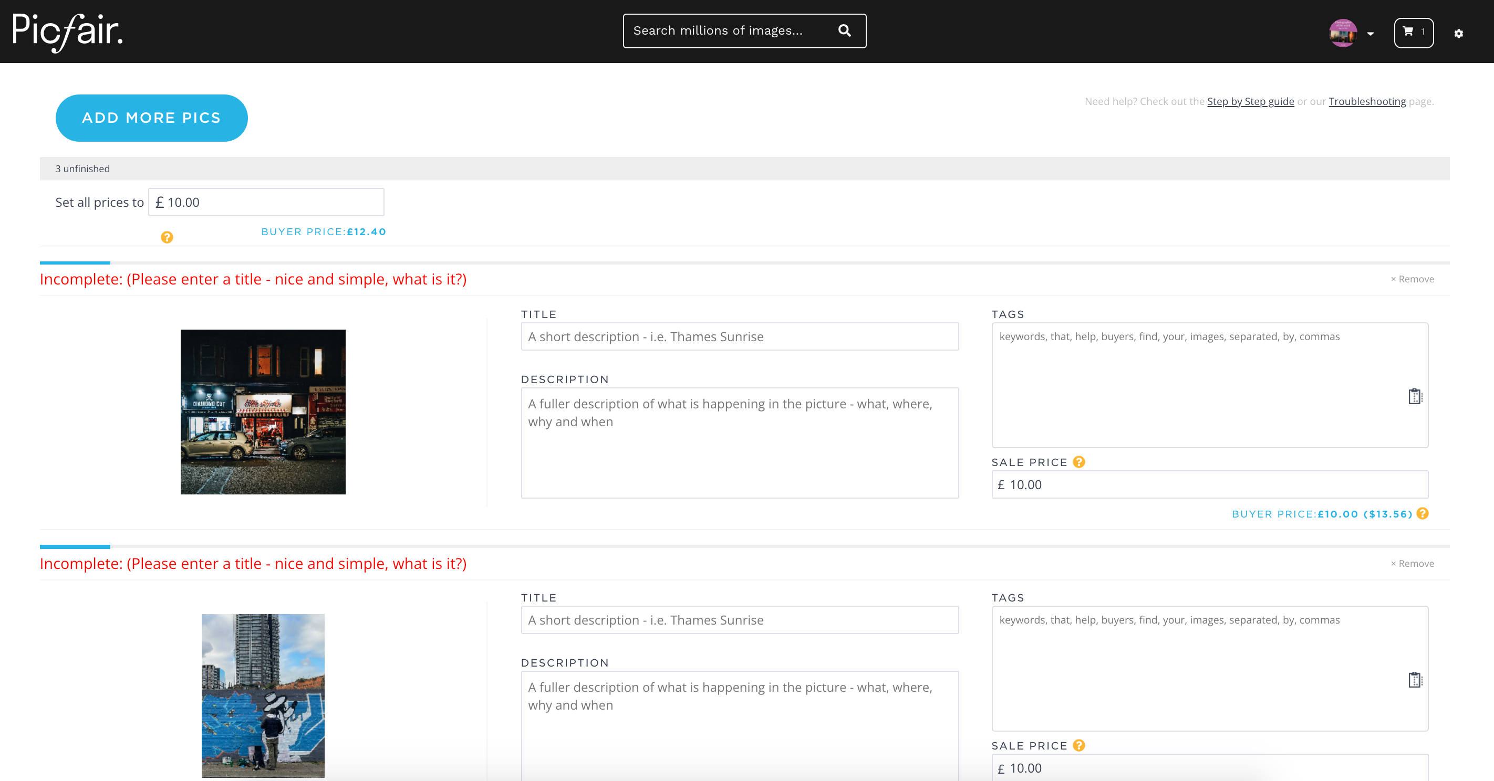Click Description box for the night street photo
Viewport: 1494px width, 781px height.
coord(740,442)
